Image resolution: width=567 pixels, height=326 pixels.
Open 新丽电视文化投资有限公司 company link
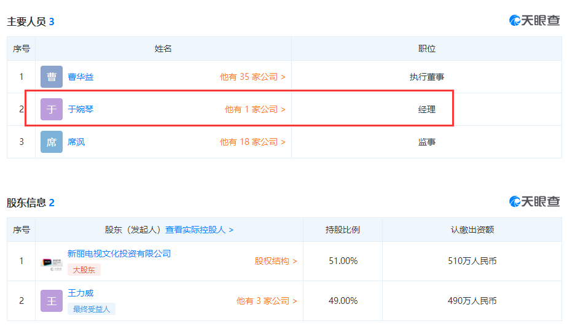[119, 254]
